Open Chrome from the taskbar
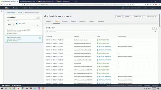 [14, 88]
